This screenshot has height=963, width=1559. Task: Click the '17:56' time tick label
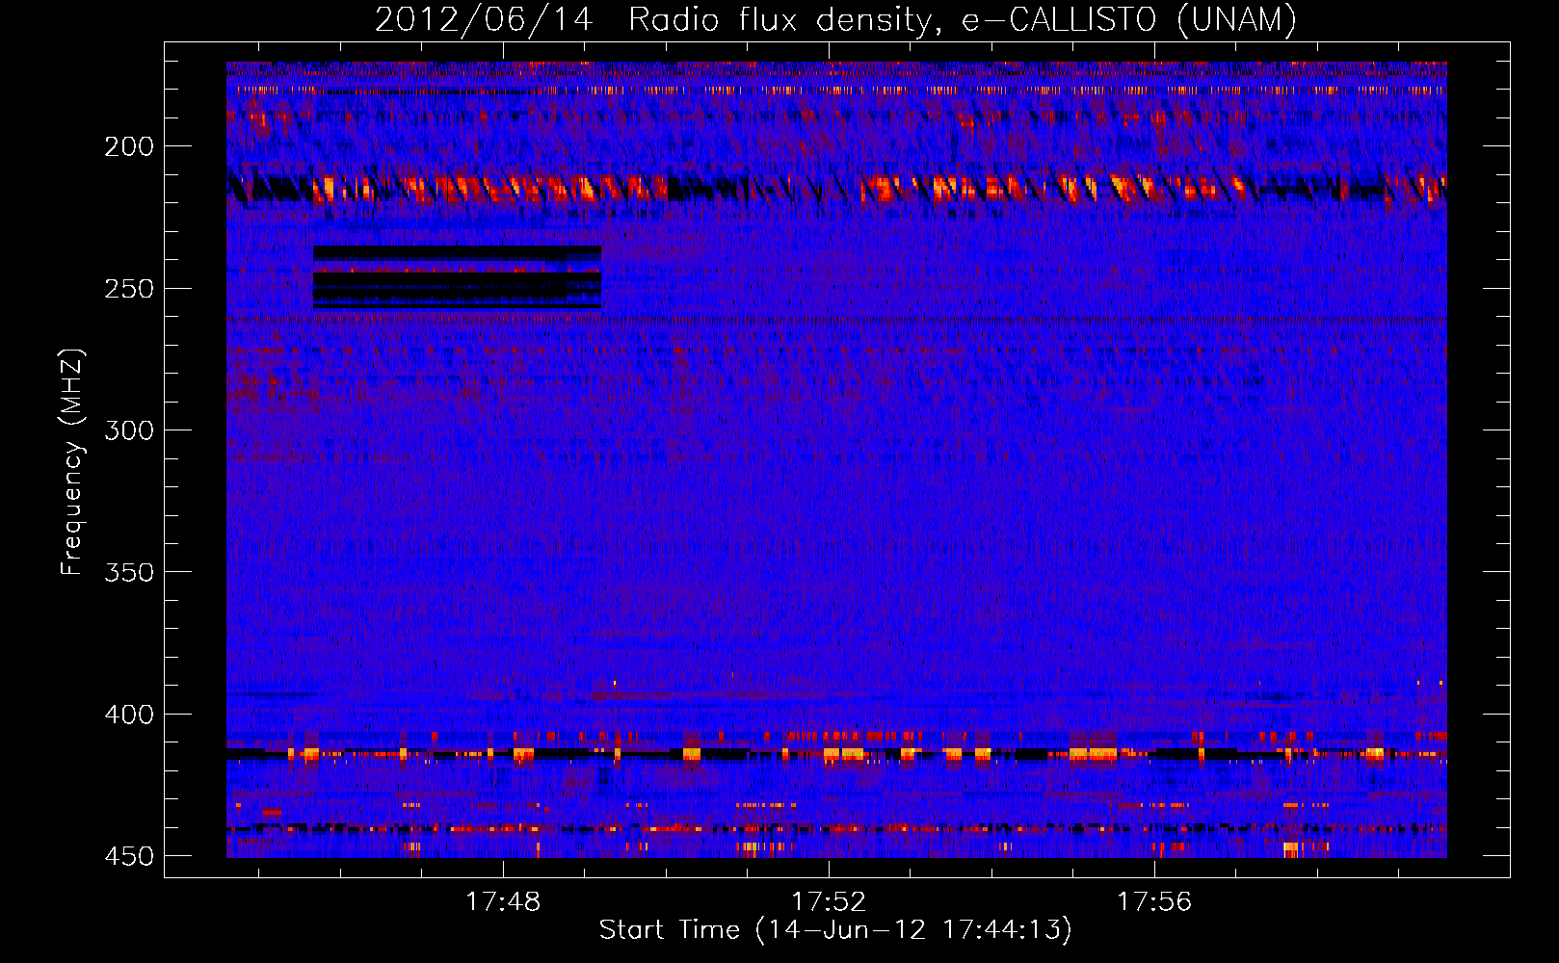(1154, 902)
